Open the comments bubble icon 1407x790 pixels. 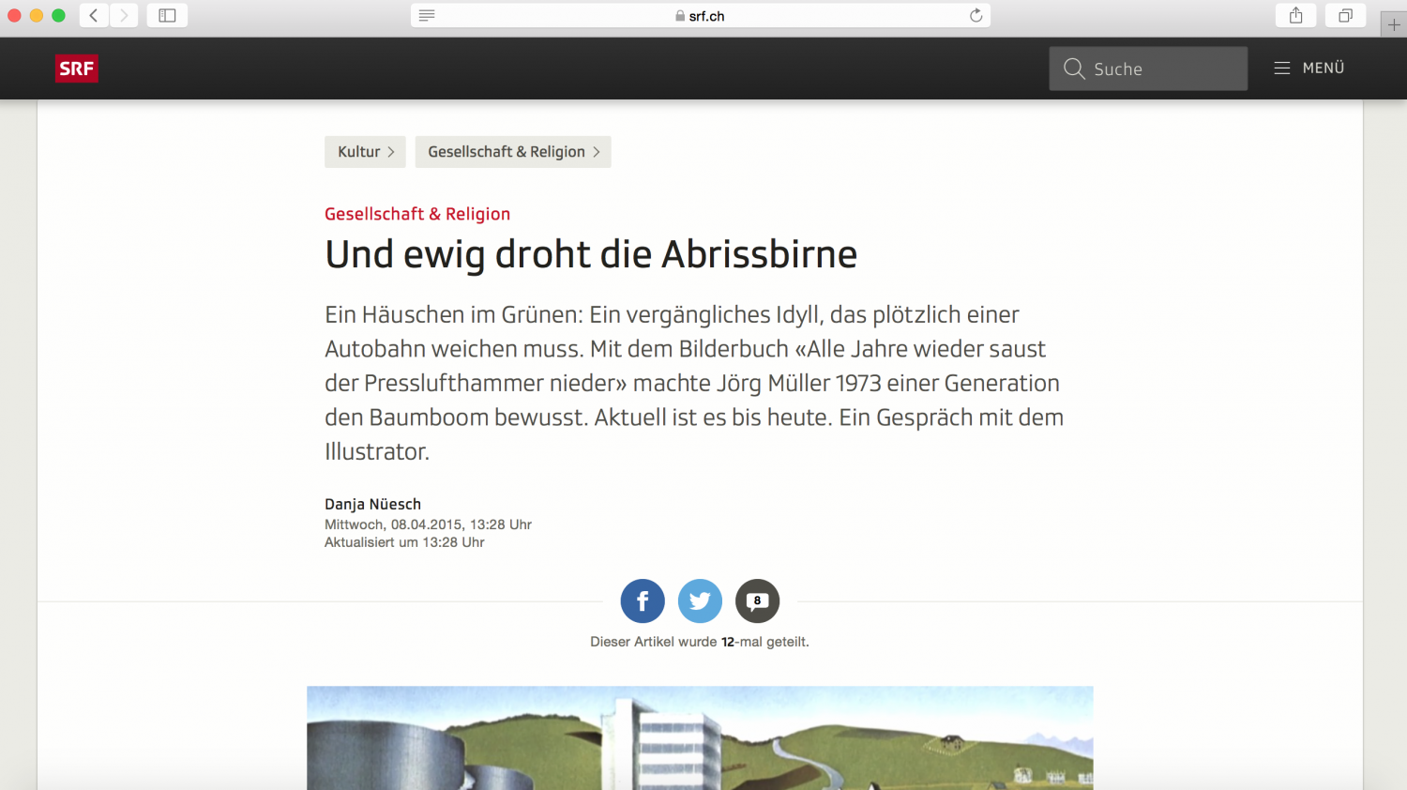[757, 601]
